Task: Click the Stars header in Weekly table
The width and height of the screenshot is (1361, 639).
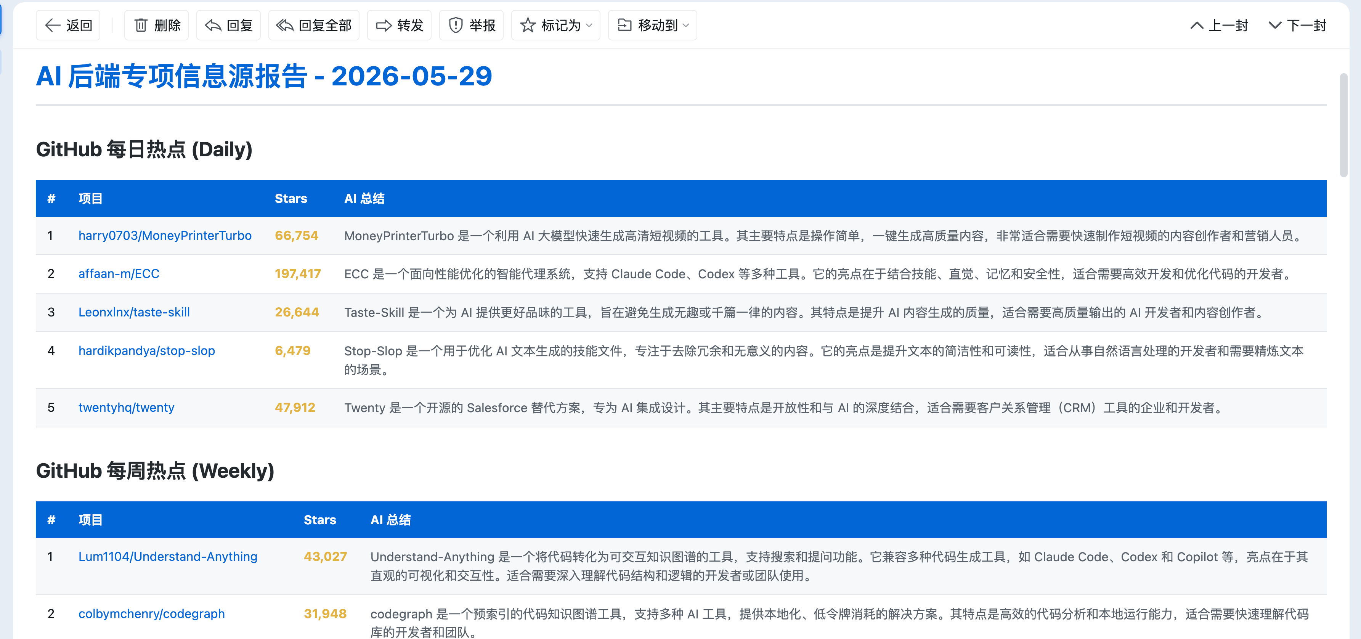Action: 320,520
